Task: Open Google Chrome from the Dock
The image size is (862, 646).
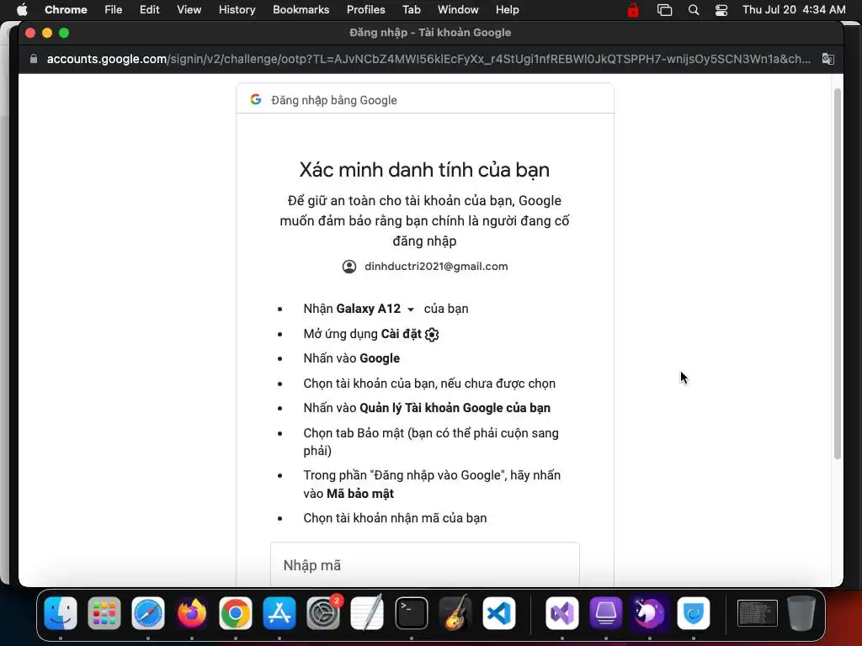Action: coord(236,613)
